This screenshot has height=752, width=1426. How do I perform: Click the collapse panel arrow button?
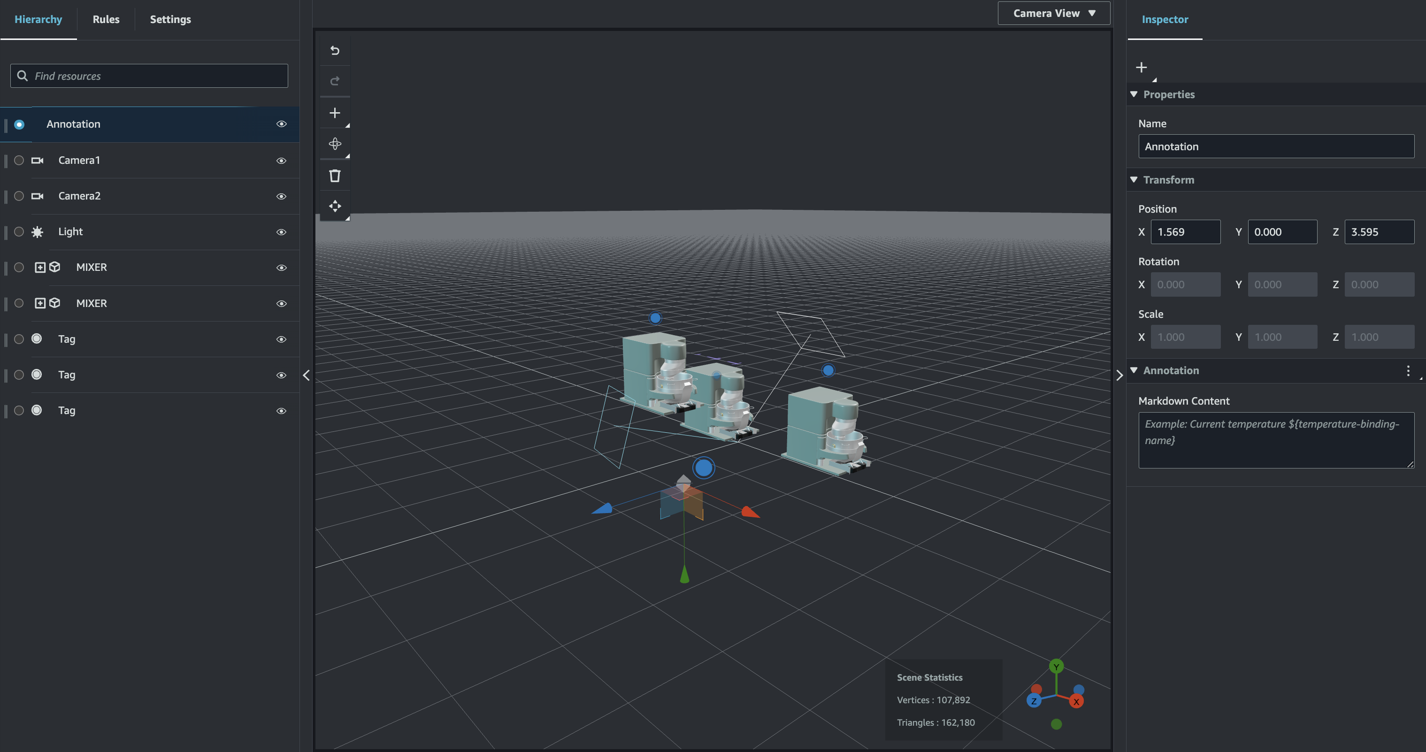pos(307,376)
